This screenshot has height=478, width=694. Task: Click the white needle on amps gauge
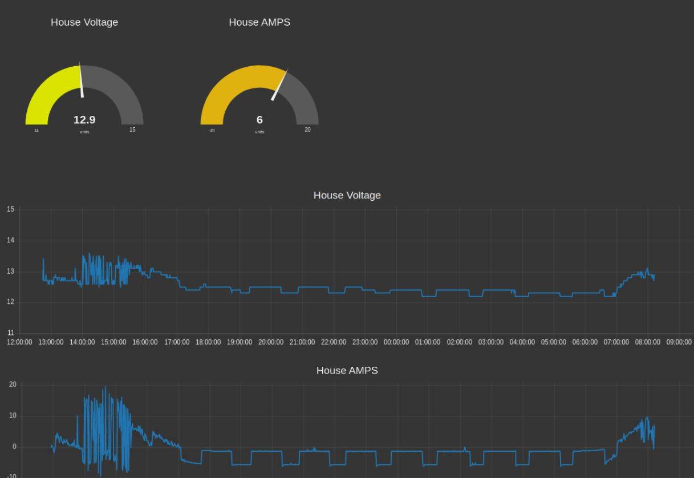click(x=279, y=86)
